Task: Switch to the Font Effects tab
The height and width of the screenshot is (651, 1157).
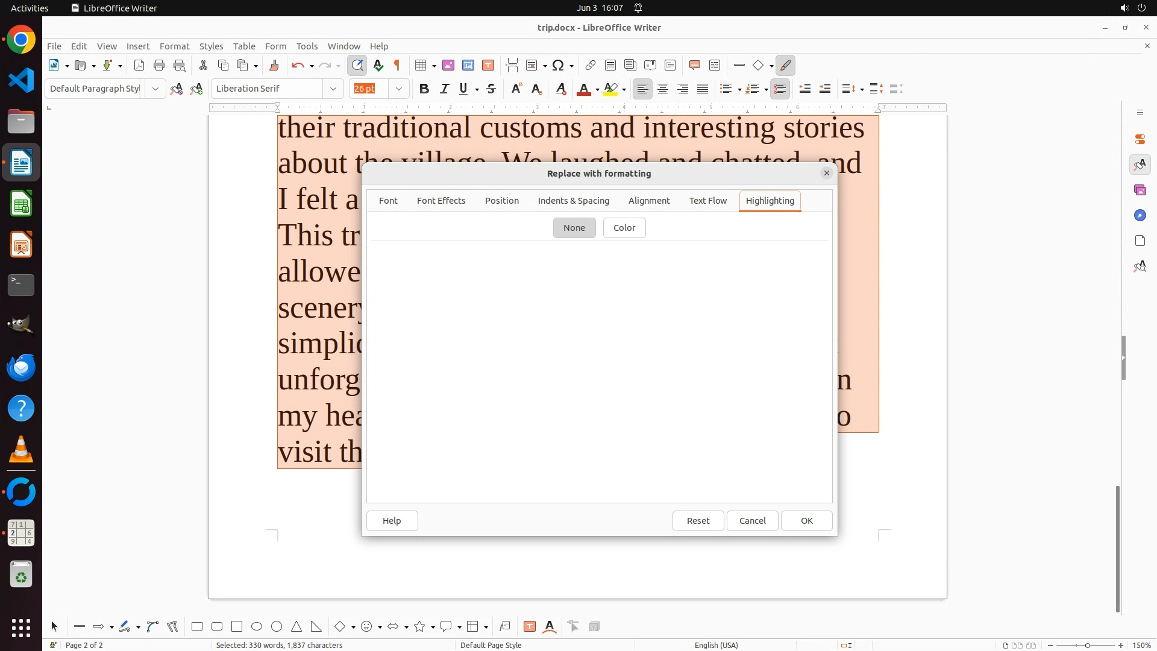Action: tap(441, 201)
